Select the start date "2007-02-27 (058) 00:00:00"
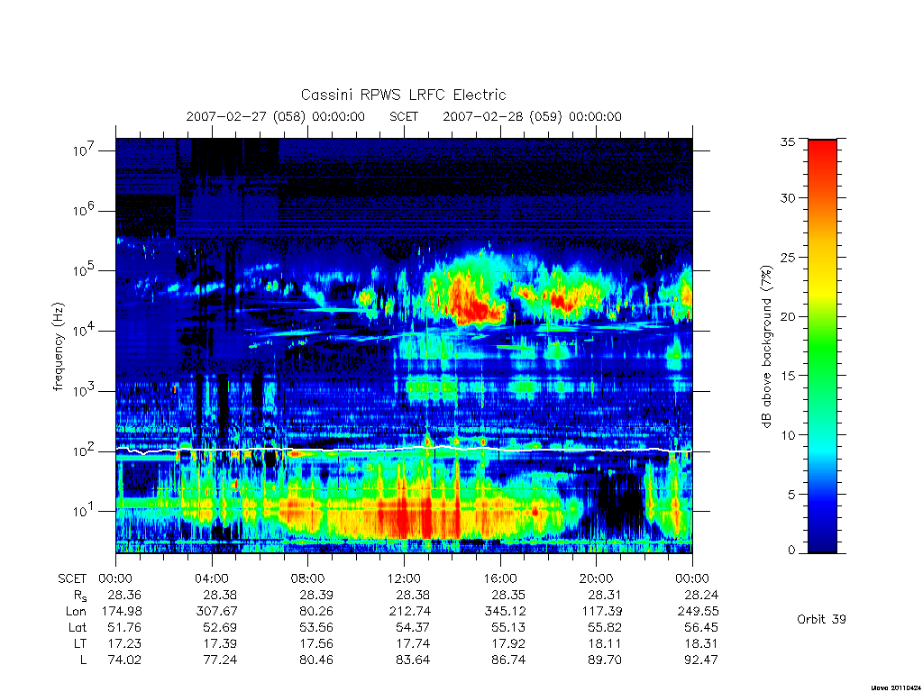The image size is (923, 692). 276,116
